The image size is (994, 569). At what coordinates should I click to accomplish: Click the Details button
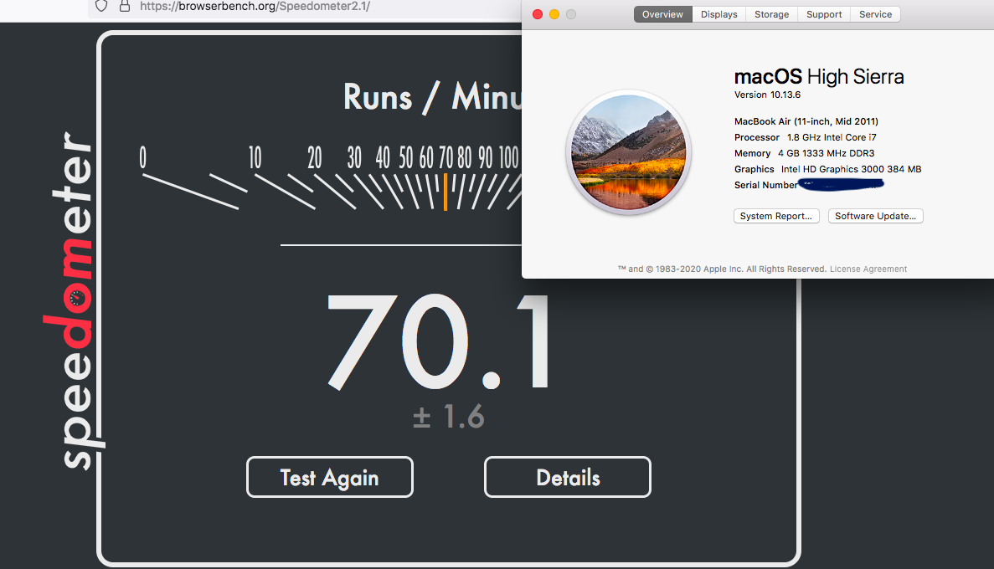pyautogui.click(x=568, y=477)
